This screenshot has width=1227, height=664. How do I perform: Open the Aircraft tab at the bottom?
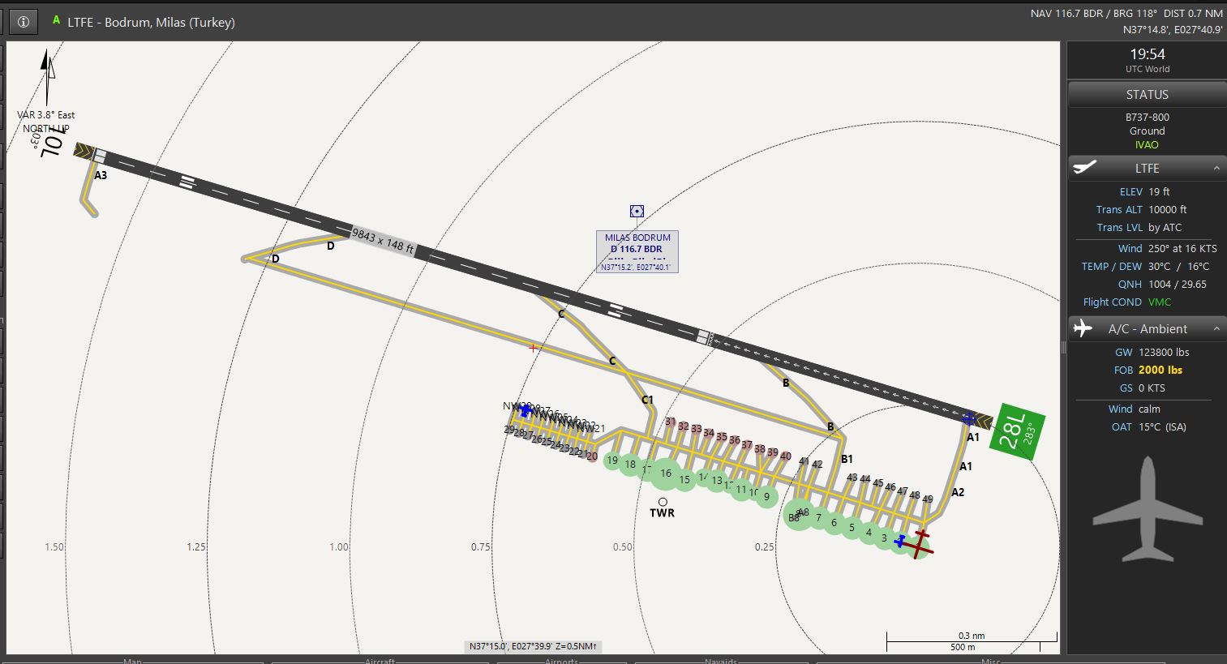click(380, 660)
